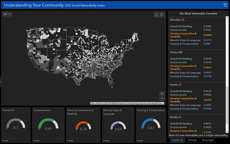Click the county list scrollbar thumb

coord(227,105)
